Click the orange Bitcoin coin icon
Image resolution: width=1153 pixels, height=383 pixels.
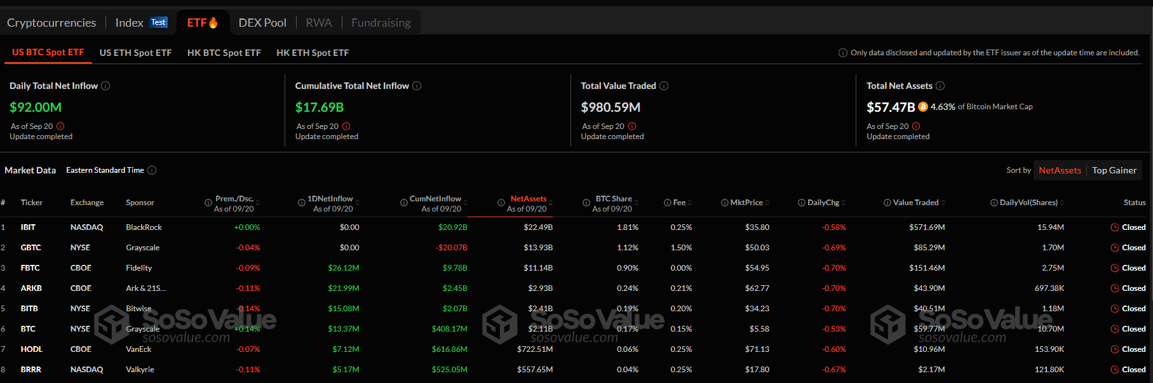pos(923,107)
